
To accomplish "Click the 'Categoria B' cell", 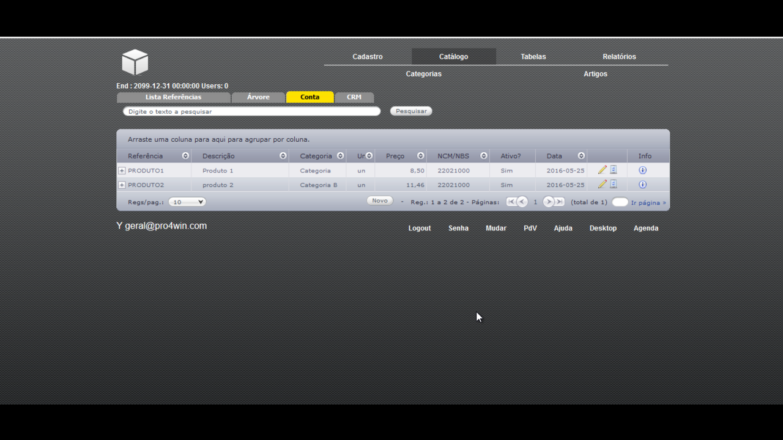I will [x=318, y=185].
